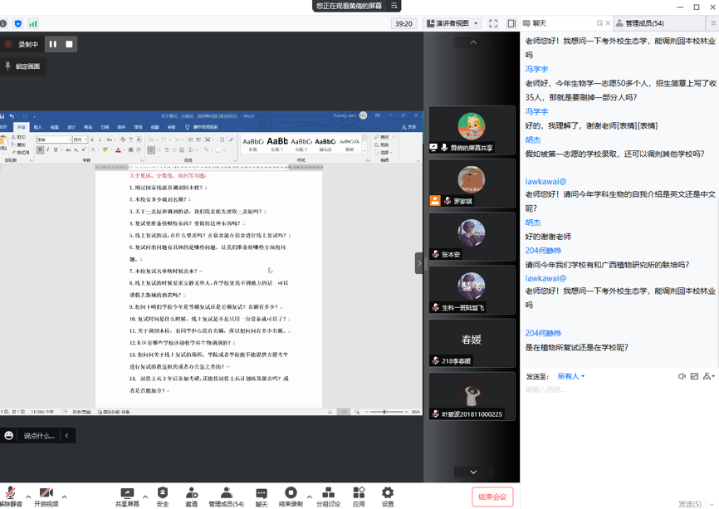Click 冯学宇's name in the chat
The image size is (719, 509).
pos(536,69)
